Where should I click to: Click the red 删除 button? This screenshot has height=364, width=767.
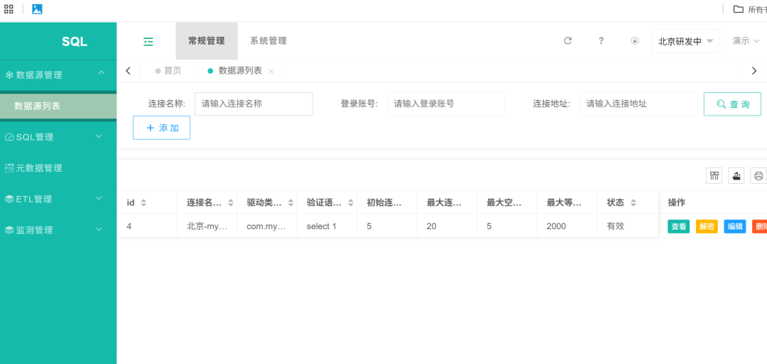tap(760, 226)
